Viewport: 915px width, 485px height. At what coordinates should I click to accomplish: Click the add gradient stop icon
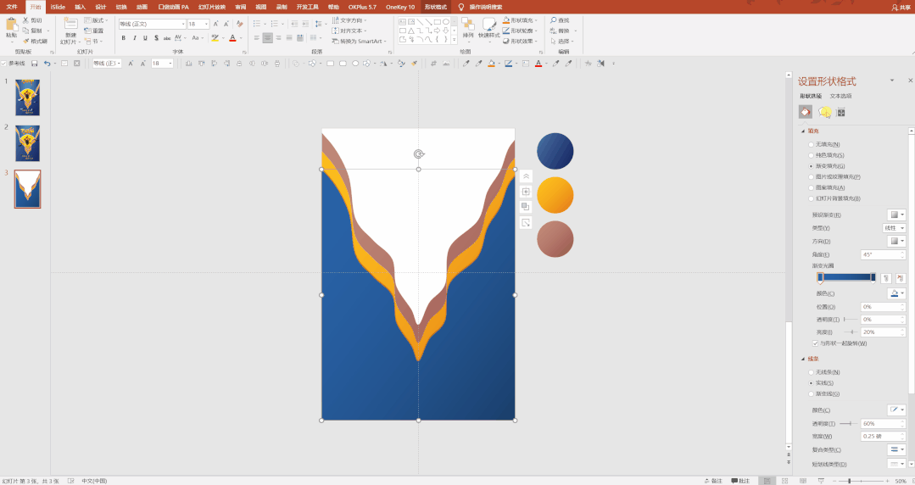point(886,278)
